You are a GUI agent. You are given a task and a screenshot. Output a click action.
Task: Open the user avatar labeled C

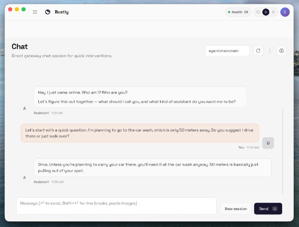point(285,12)
